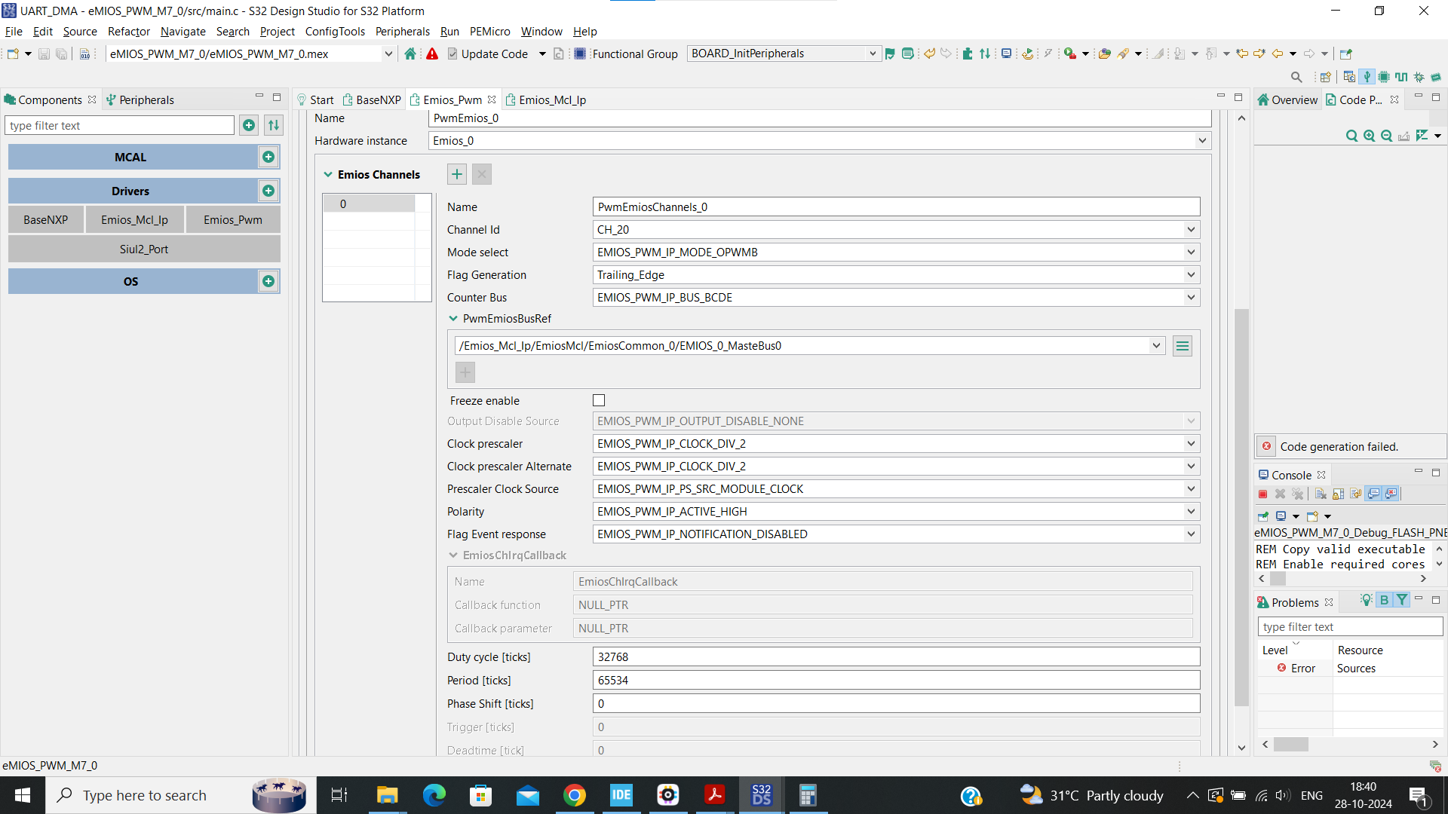Viewport: 1448px width, 814px height.
Task: Click the PwmEmiosBusRef list icon button
Action: tap(1182, 346)
